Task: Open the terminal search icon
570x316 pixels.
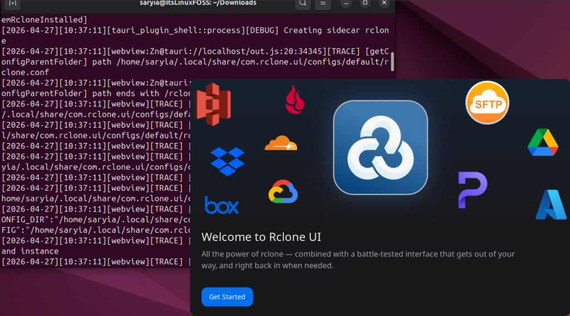Action: pyautogui.click(x=303, y=3)
